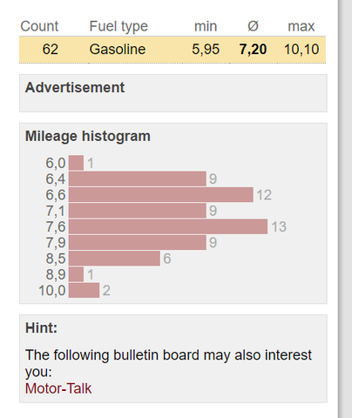This screenshot has width=352, height=418.
Task: Select the 10,0 histogram bar
Action: (84, 290)
